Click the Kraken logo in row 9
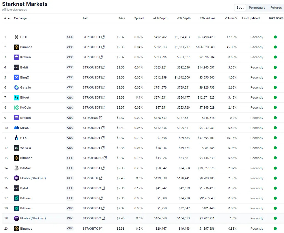284x233 pixels. (x=16, y=118)
